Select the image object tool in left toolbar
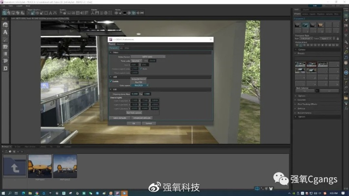 pos(5,47)
